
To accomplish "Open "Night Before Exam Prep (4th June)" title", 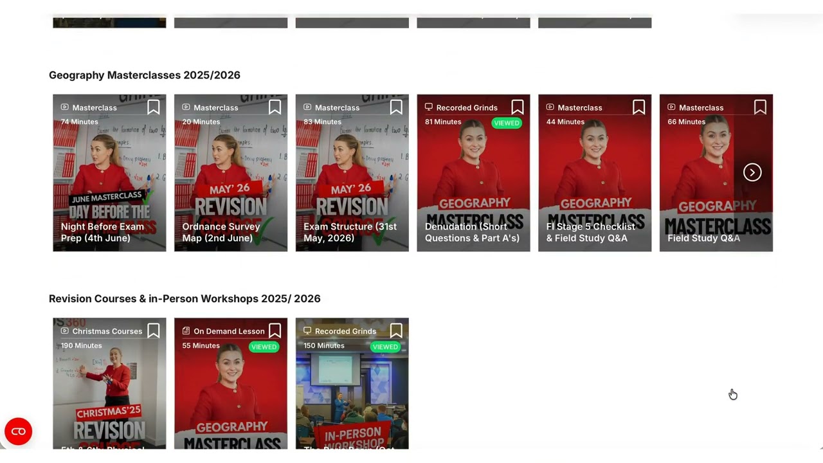I will point(102,232).
